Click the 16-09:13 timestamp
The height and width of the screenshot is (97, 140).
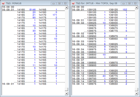pos(78,79)
